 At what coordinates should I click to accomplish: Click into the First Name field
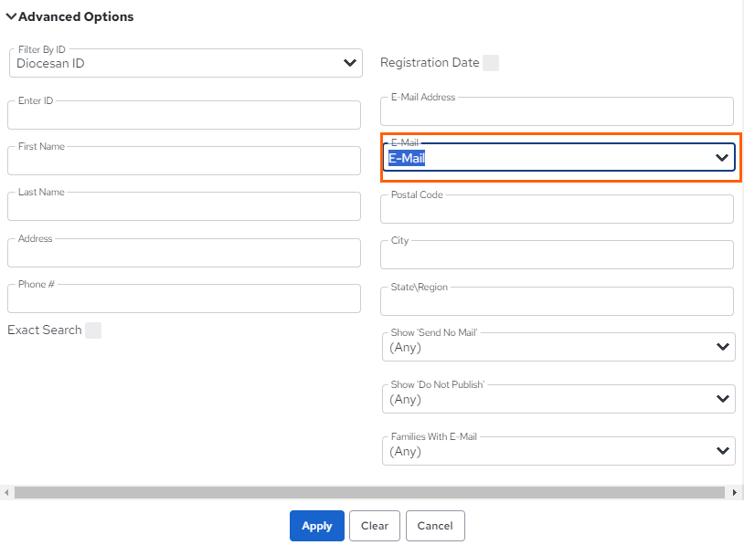tap(184, 161)
